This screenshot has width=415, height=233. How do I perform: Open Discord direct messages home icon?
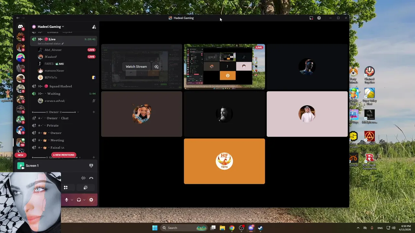tap(20, 27)
